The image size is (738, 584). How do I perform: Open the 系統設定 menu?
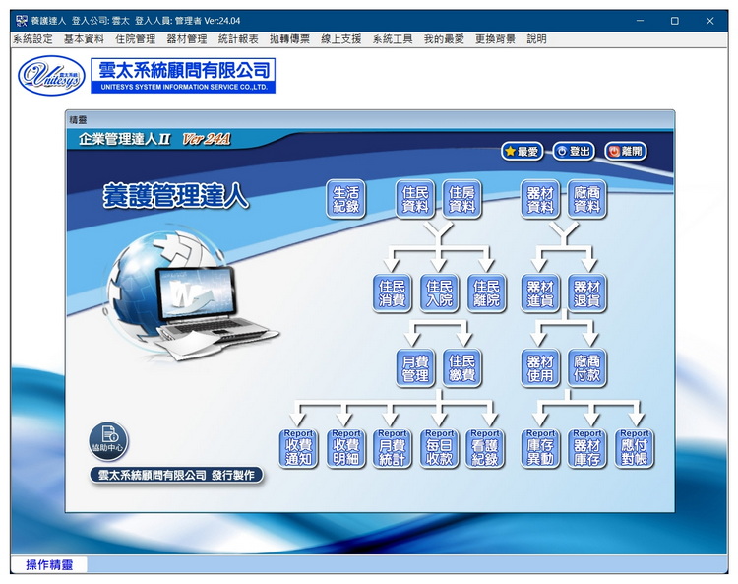[x=32, y=39]
